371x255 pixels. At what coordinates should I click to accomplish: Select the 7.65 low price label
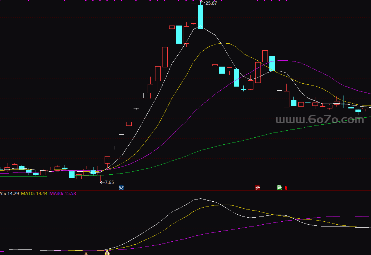click(109, 182)
